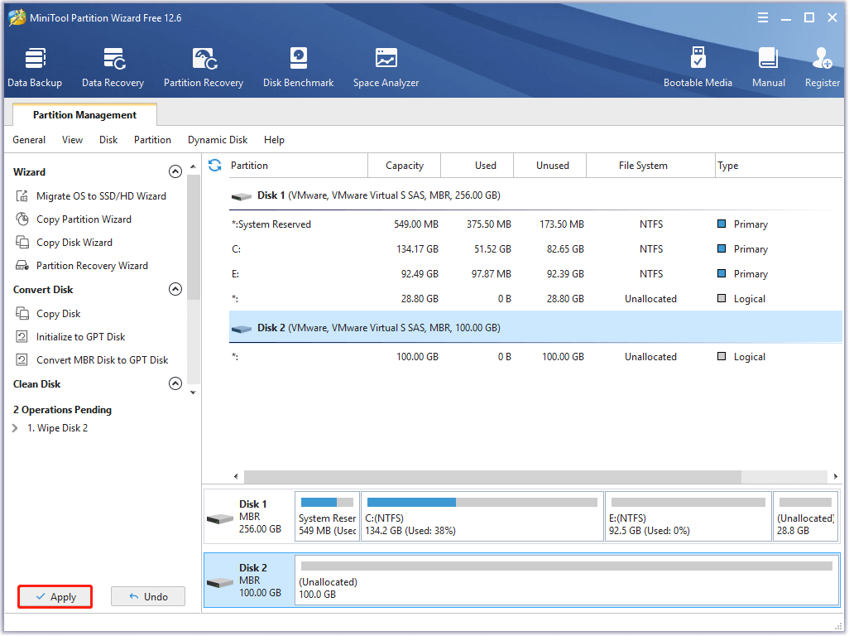Select the System Reserved partition row
Screen dimensions: 849x636
point(535,224)
